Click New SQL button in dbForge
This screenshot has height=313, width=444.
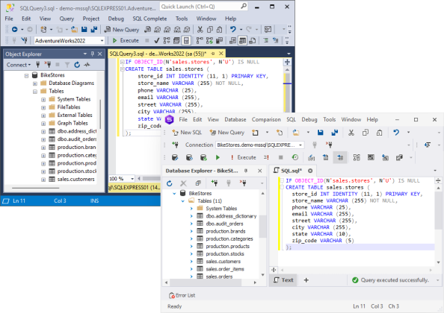click(x=187, y=133)
